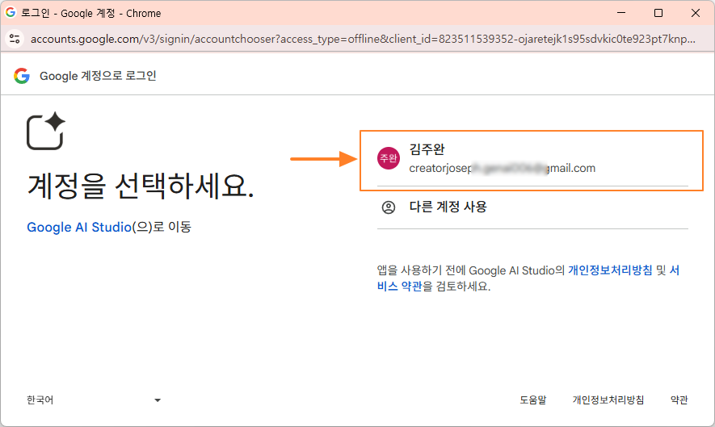Open the 개인정보처리방침 link in the notice text

[610, 270]
